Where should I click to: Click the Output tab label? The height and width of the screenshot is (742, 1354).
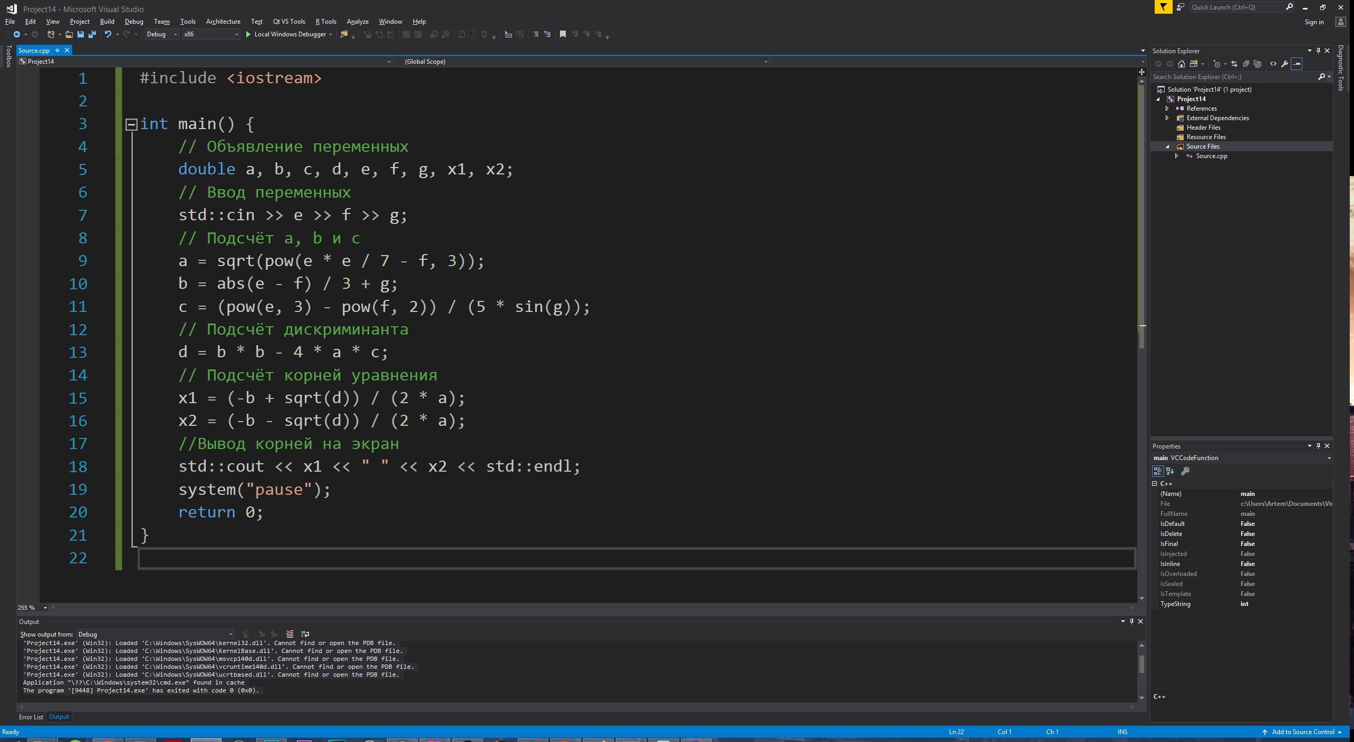point(59,716)
